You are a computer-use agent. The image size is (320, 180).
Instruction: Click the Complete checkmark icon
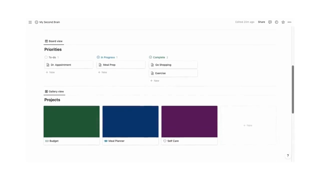coord(150,57)
